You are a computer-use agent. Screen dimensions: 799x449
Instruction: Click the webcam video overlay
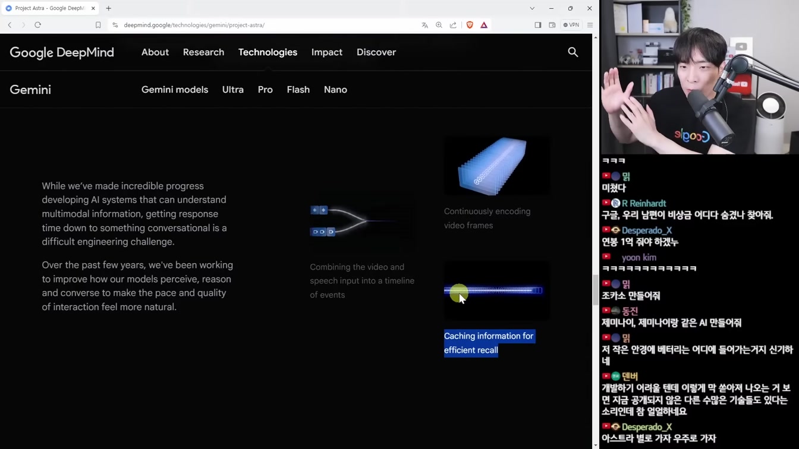(x=700, y=77)
